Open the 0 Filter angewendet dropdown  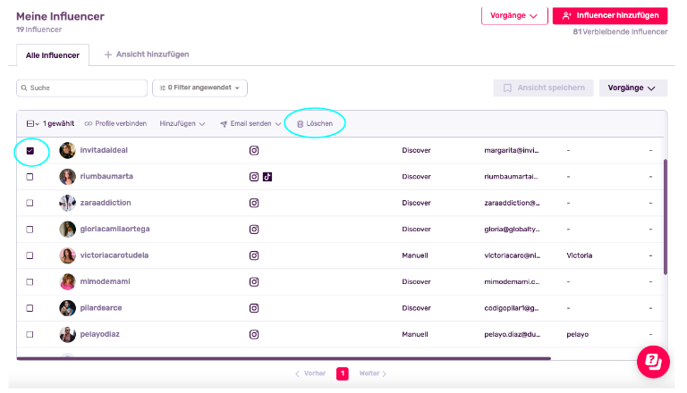click(x=199, y=88)
